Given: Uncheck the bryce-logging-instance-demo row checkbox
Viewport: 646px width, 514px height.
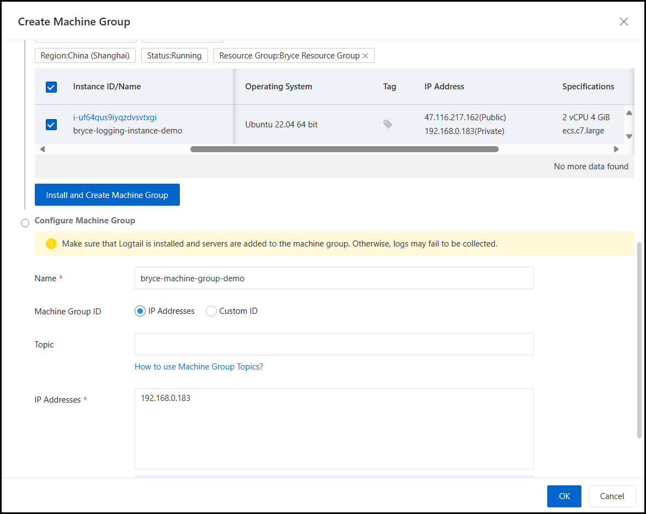Looking at the screenshot, I should 51,125.
